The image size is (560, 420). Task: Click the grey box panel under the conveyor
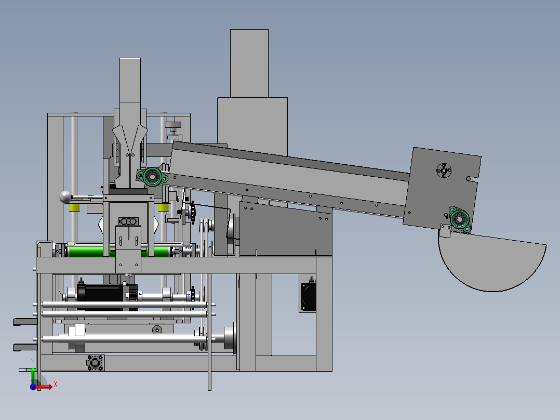click(x=286, y=229)
